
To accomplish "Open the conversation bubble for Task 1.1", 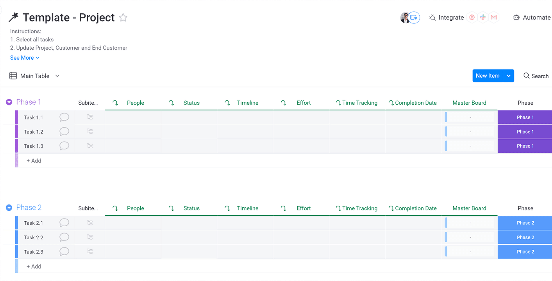I will pyautogui.click(x=64, y=117).
